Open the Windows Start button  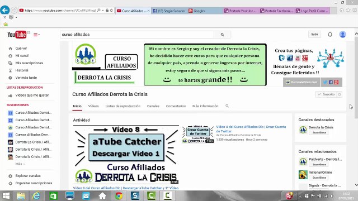6,196
